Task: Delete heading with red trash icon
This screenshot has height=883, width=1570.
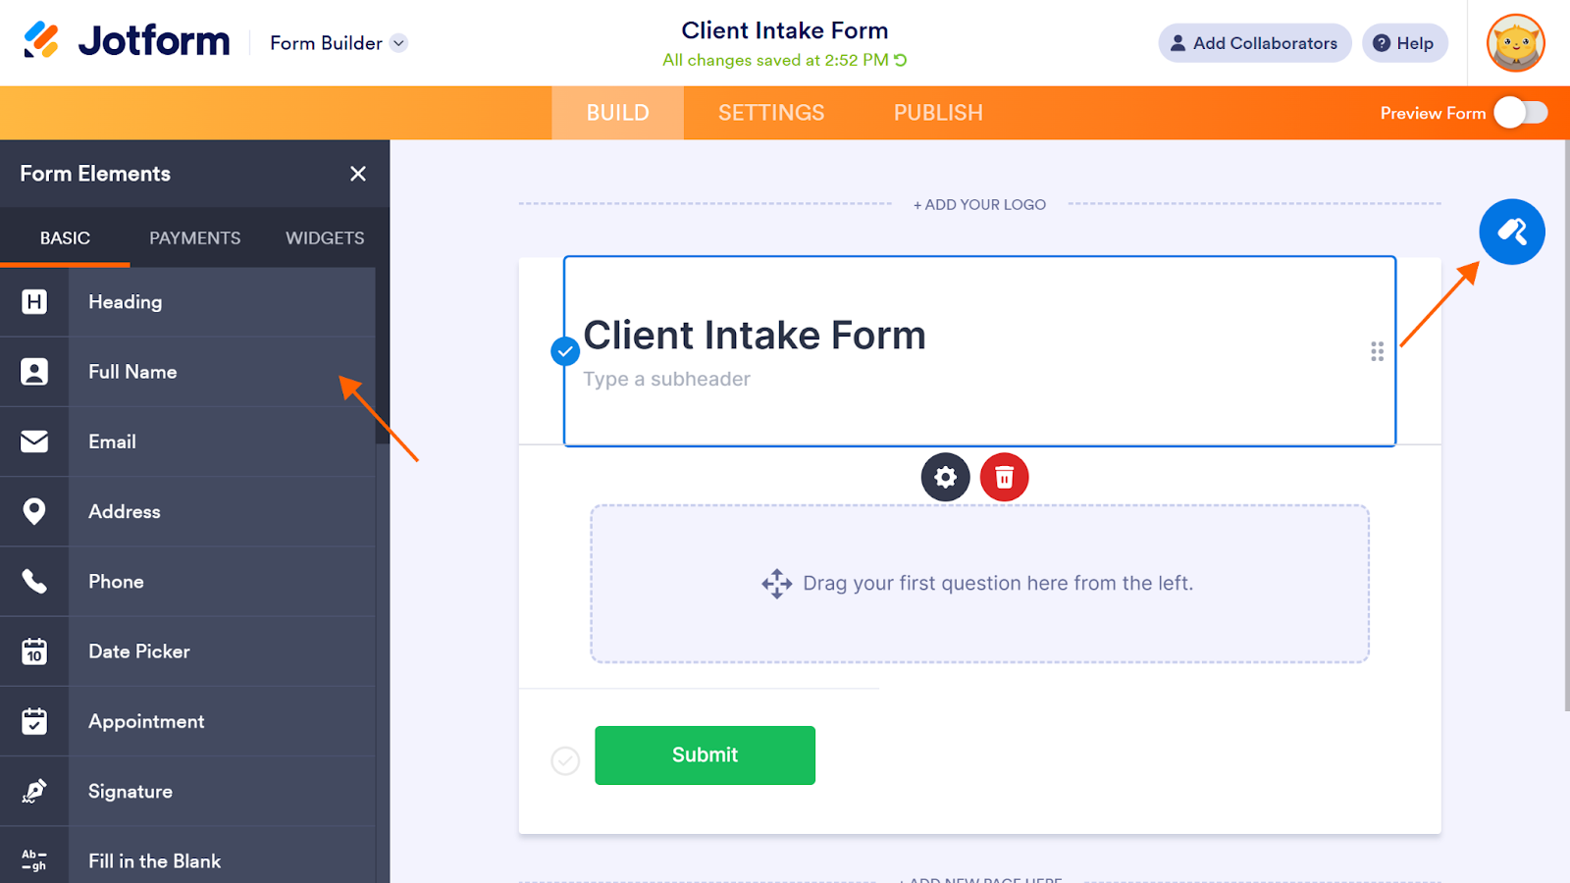Action: [x=1004, y=478]
